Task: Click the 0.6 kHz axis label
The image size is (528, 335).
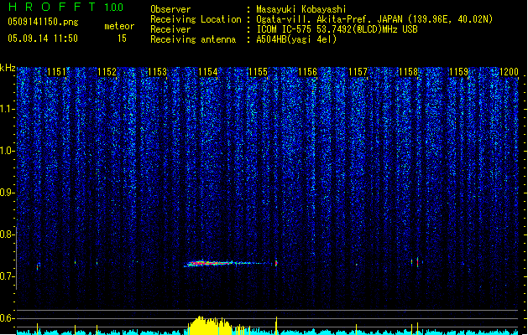Action: coord(7,318)
